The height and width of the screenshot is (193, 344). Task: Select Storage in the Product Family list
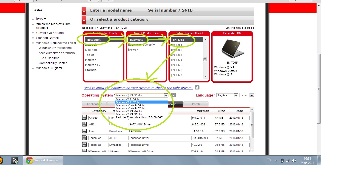91,70
